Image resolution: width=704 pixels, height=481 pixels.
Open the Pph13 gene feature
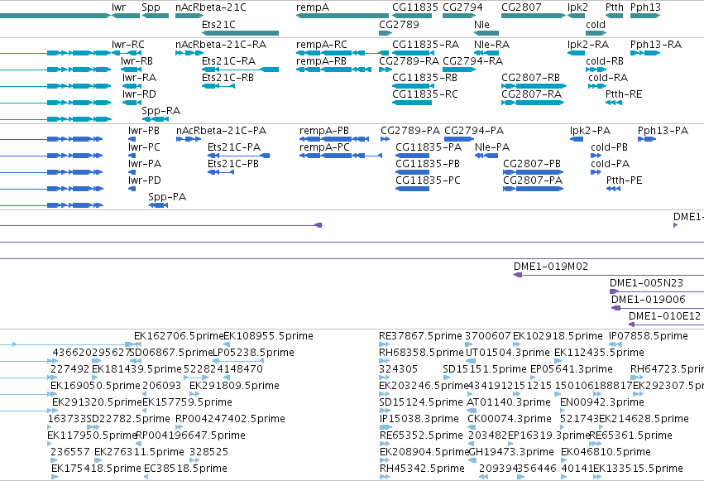[645, 16]
